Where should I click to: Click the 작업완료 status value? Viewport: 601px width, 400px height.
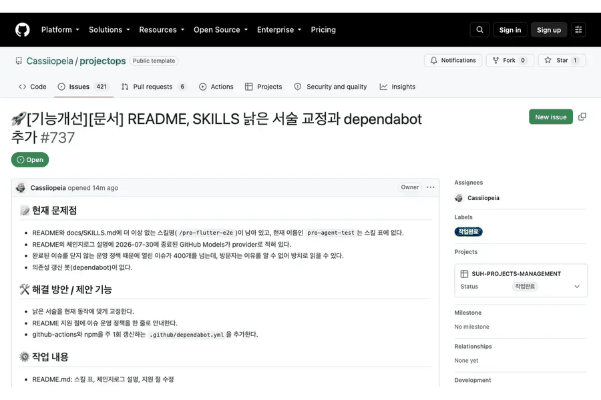525,286
